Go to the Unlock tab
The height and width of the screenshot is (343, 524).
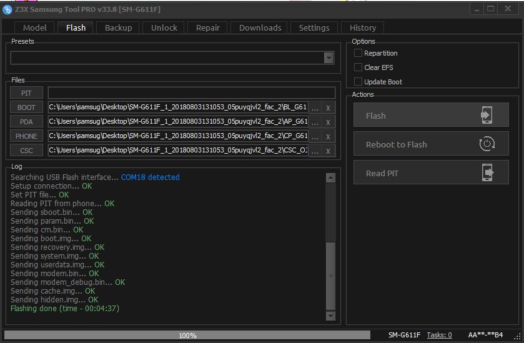[x=164, y=27]
